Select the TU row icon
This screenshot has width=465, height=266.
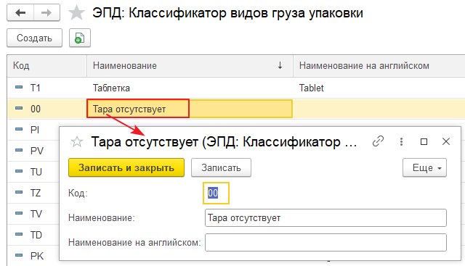click(x=19, y=171)
